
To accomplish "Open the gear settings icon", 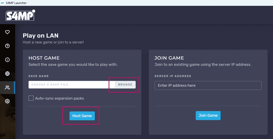I will point(7,101).
